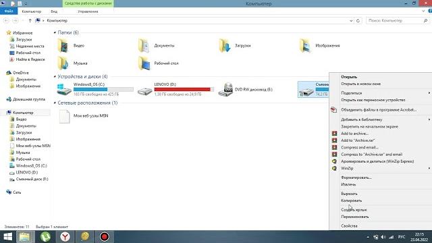
Task: Select the Windows8_OS (C:) drive icon
Action: (x=64, y=90)
